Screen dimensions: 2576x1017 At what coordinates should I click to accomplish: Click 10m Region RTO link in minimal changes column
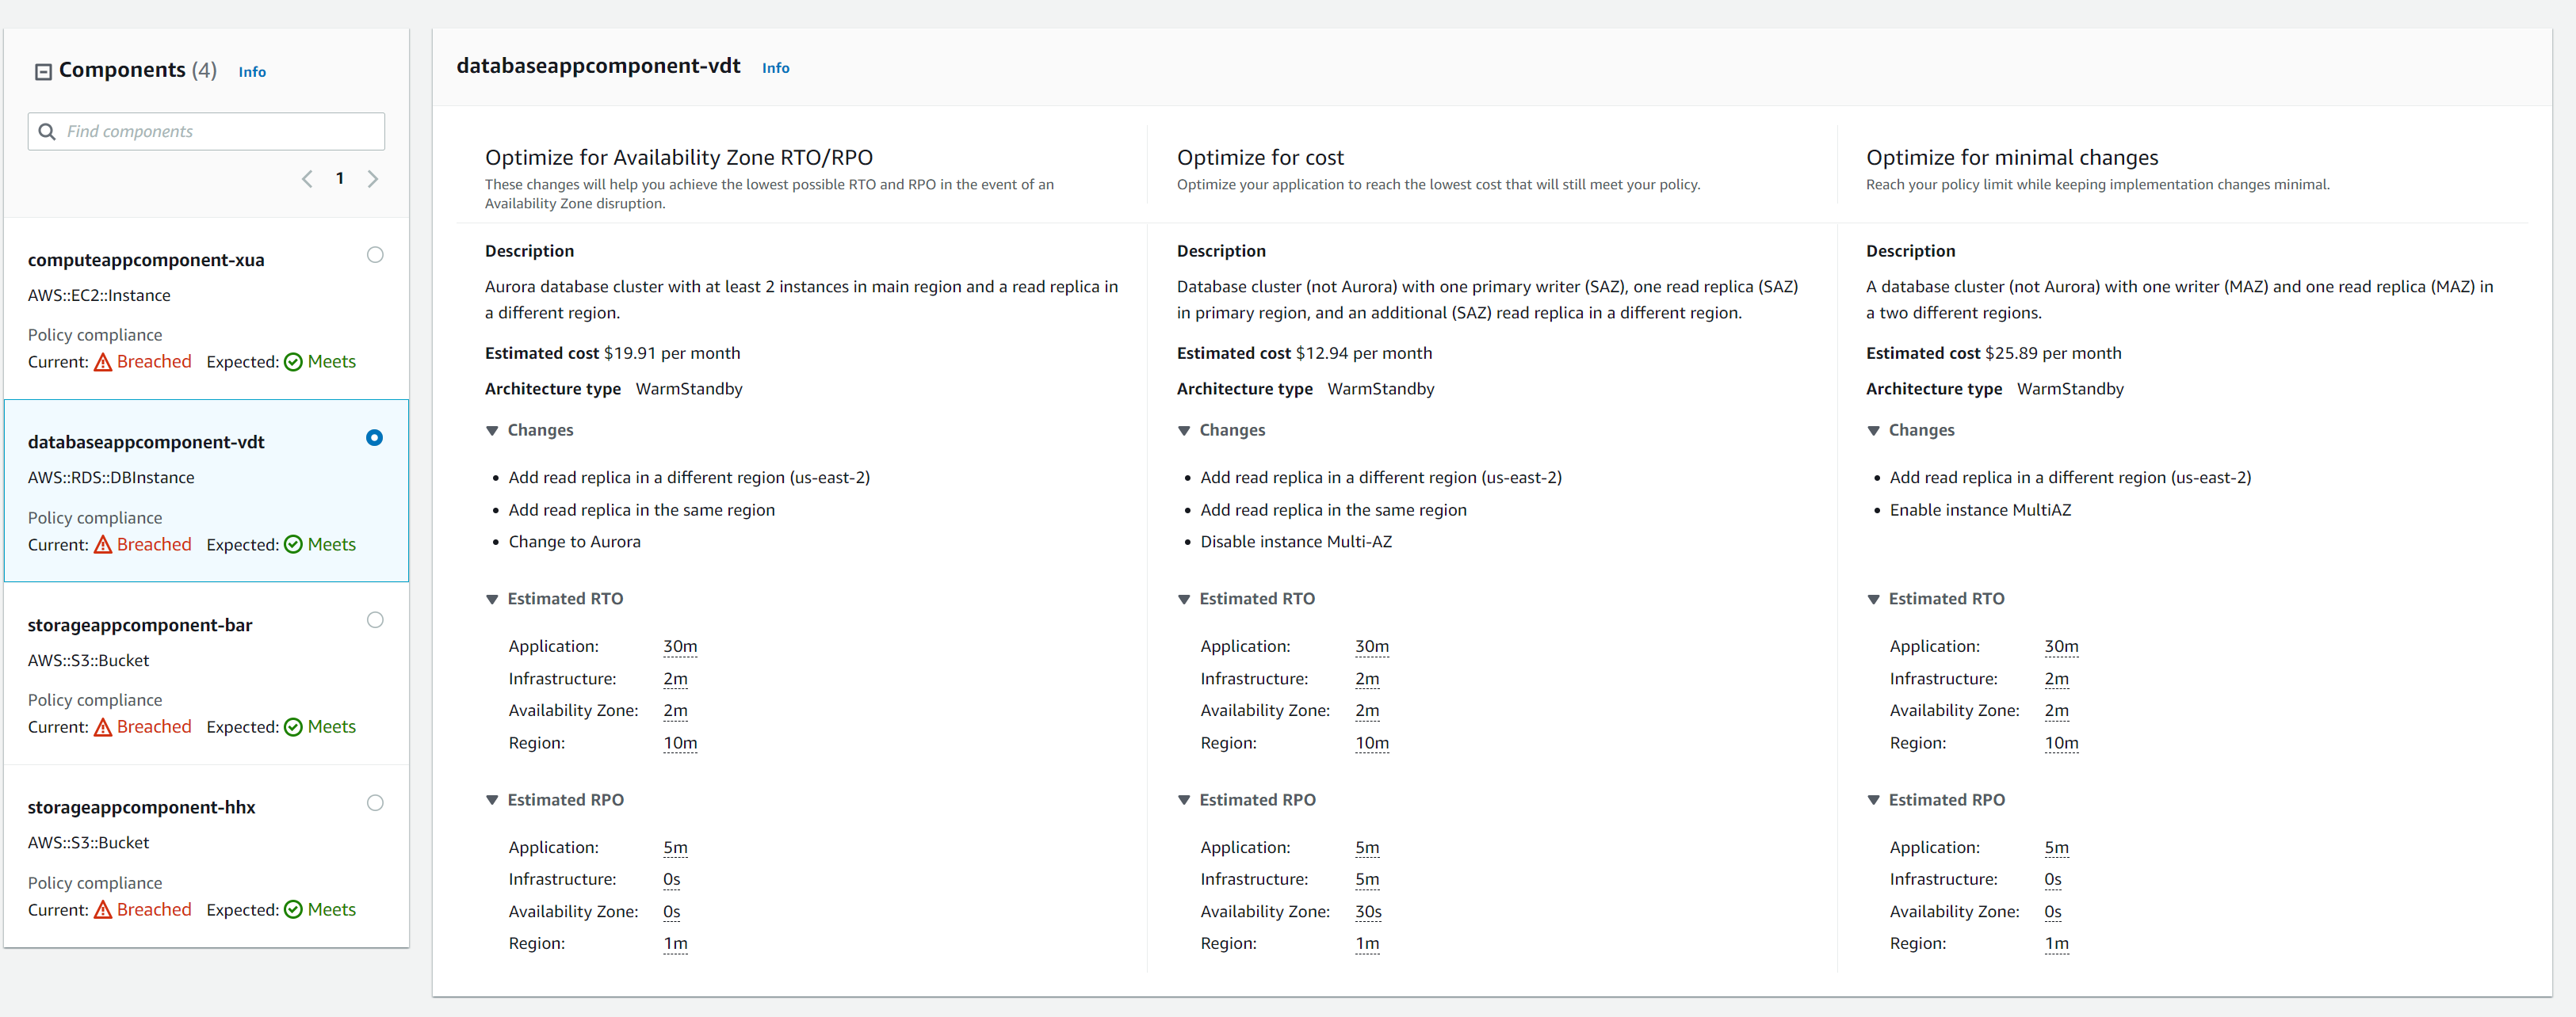coord(2061,742)
